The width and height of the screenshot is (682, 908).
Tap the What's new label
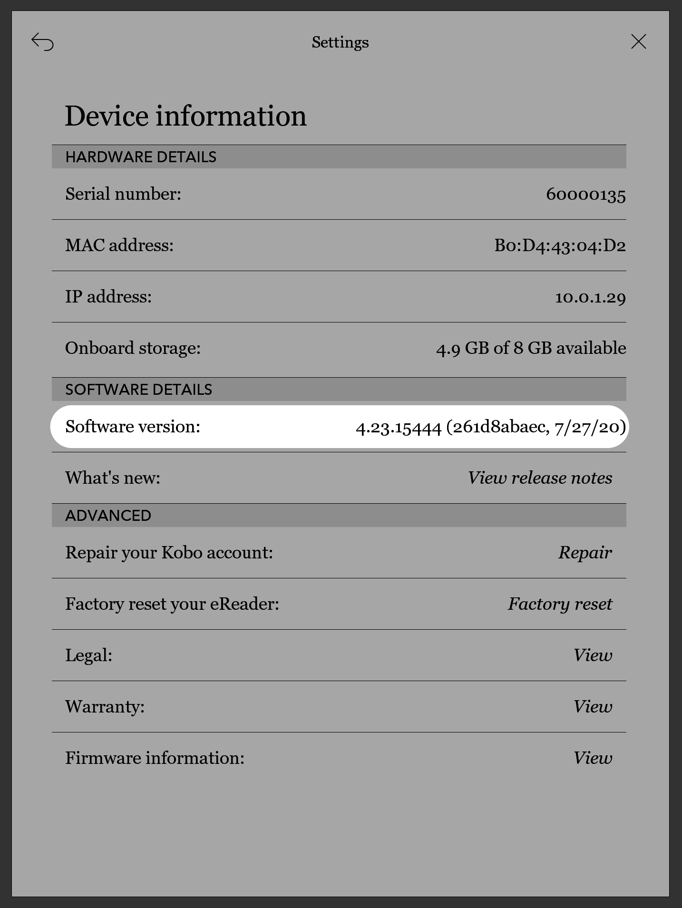coord(113,478)
